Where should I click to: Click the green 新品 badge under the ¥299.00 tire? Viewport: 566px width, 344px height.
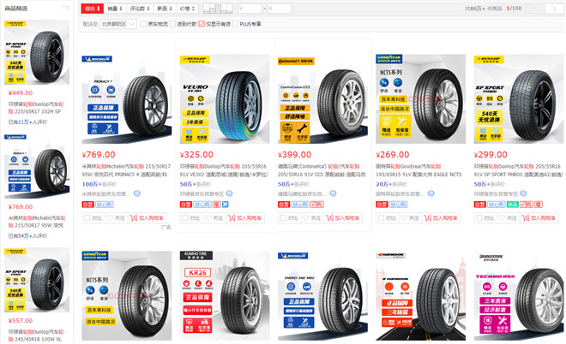pyautogui.click(x=513, y=205)
